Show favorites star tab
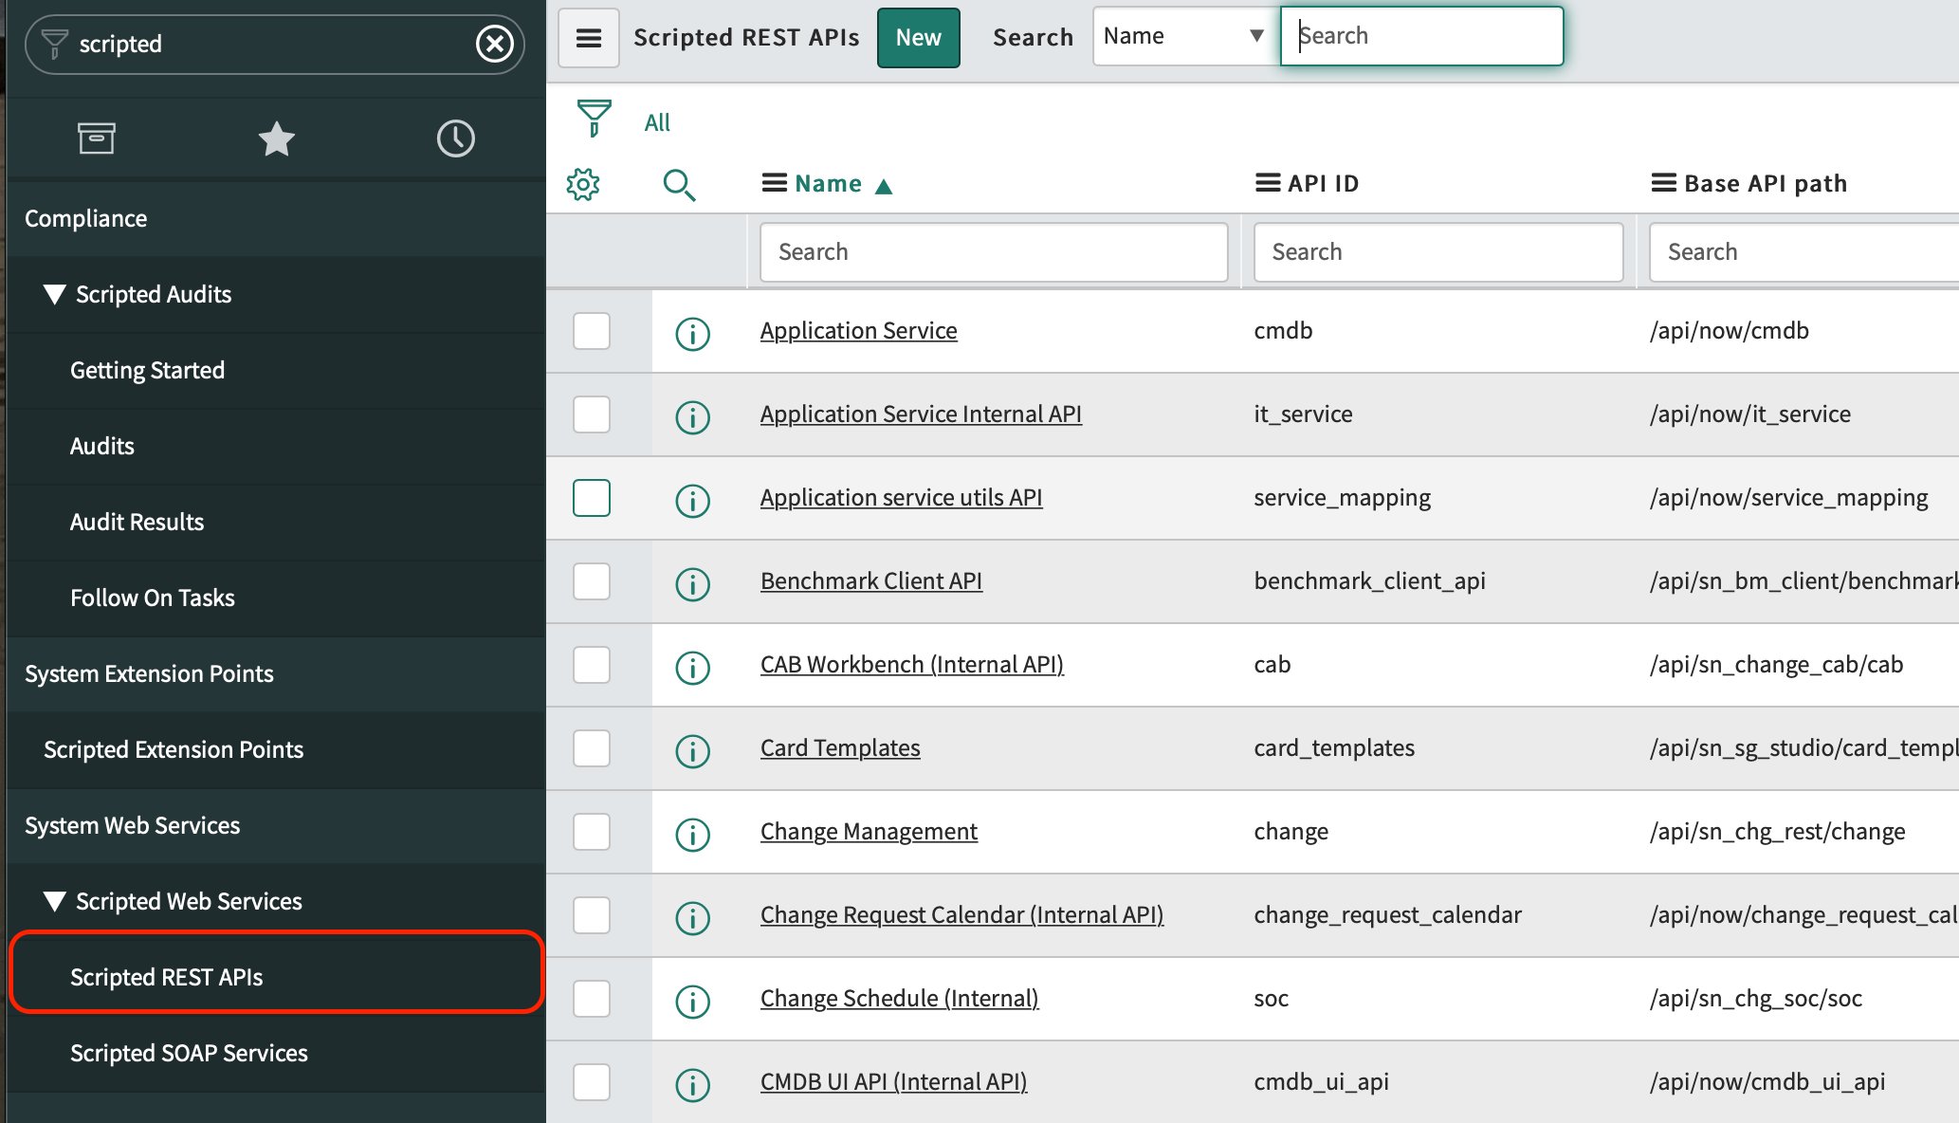This screenshot has height=1123, width=1959. click(276, 138)
